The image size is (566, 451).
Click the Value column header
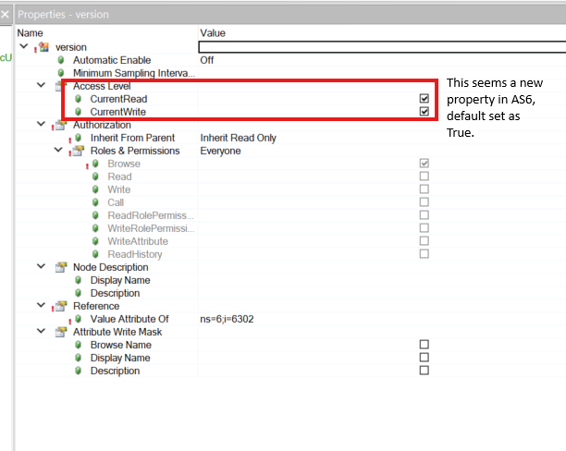213,33
